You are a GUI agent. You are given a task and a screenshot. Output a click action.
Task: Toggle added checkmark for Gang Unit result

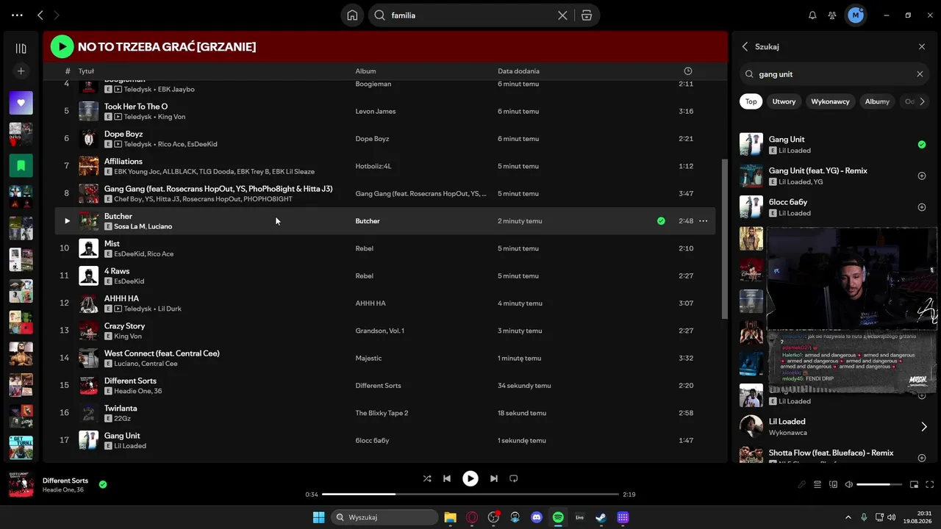[x=922, y=145]
